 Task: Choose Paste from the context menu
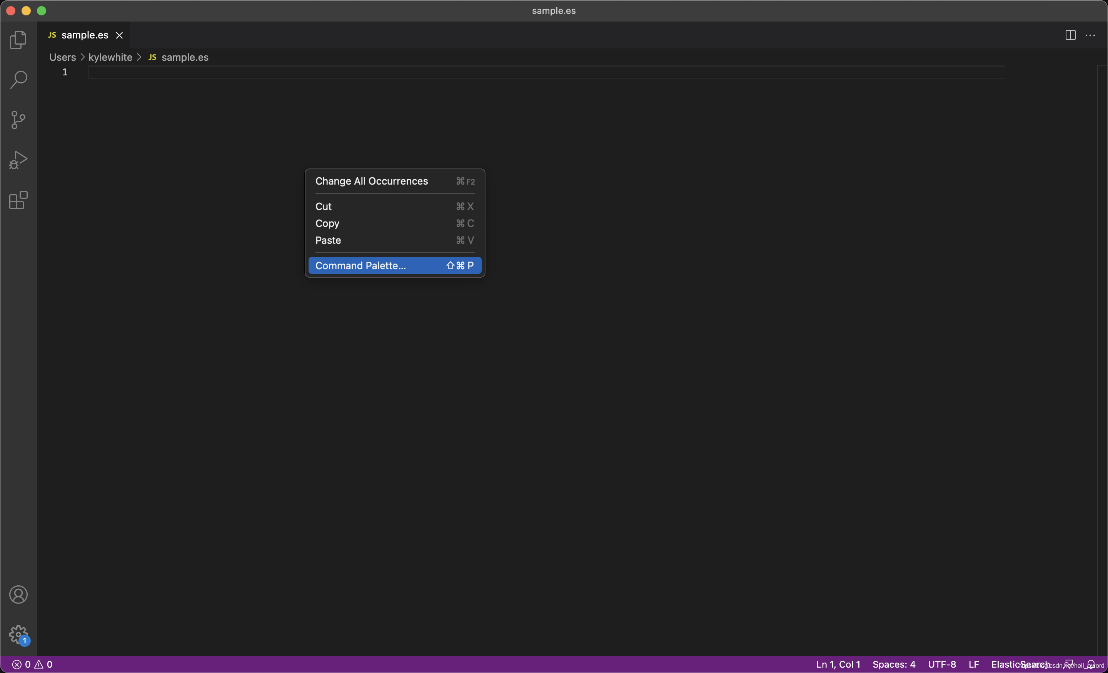click(395, 240)
